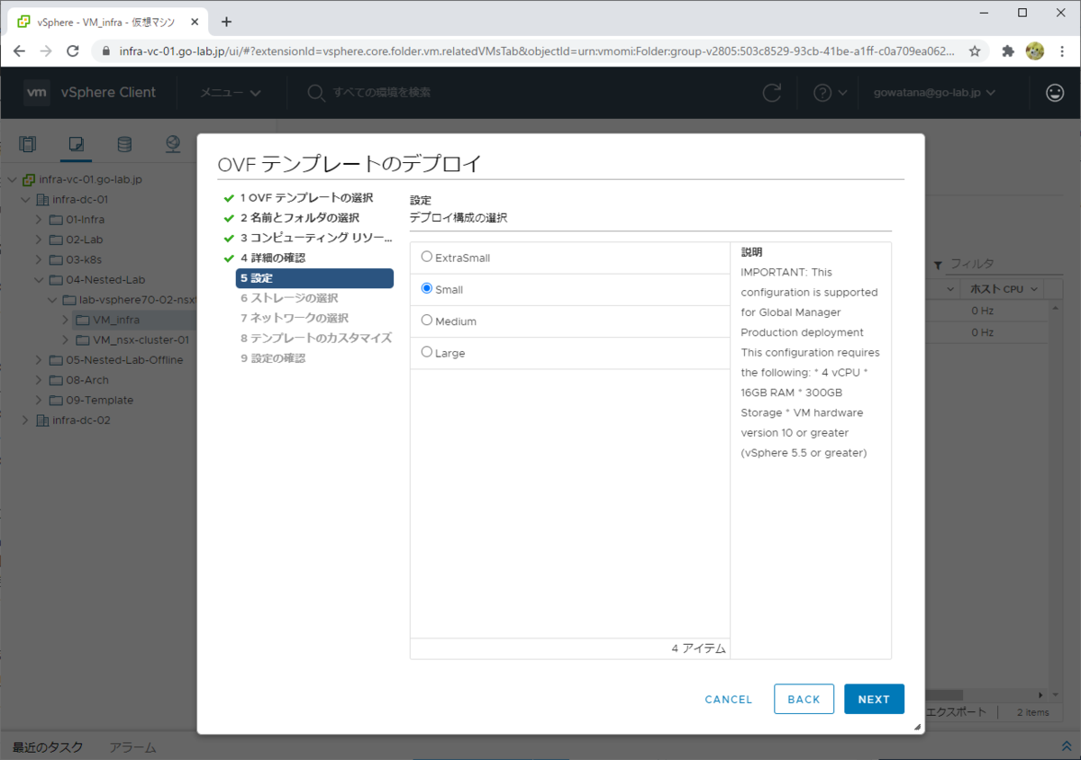Image resolution: width=1081 pixels, height=760 pixels.
Task: Open step 1 OVF テンプレートの選択
Action: (306, 198)
